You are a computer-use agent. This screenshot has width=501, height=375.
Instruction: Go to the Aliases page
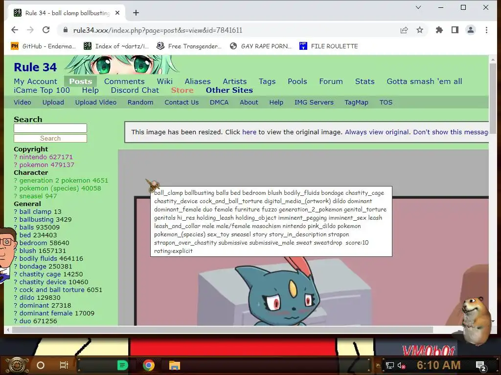[198, 82]
